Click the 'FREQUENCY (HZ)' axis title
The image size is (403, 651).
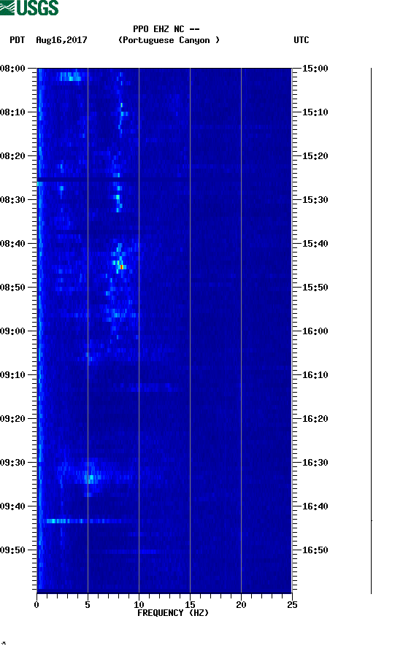click(173, 613)
